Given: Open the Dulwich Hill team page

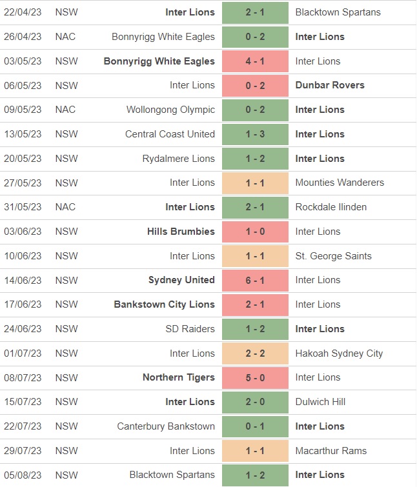Looking at the screenshot, I should click(x=320, y=402).
